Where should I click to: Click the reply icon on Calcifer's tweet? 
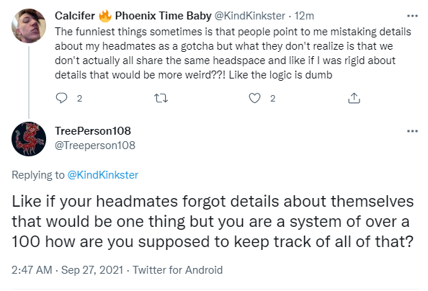click(x=61, y=98)
